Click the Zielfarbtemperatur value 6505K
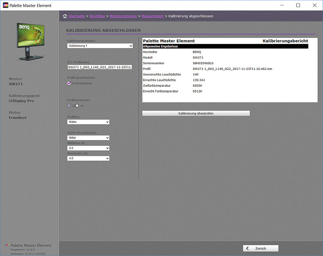323x256 pixels. coord(197,86)
